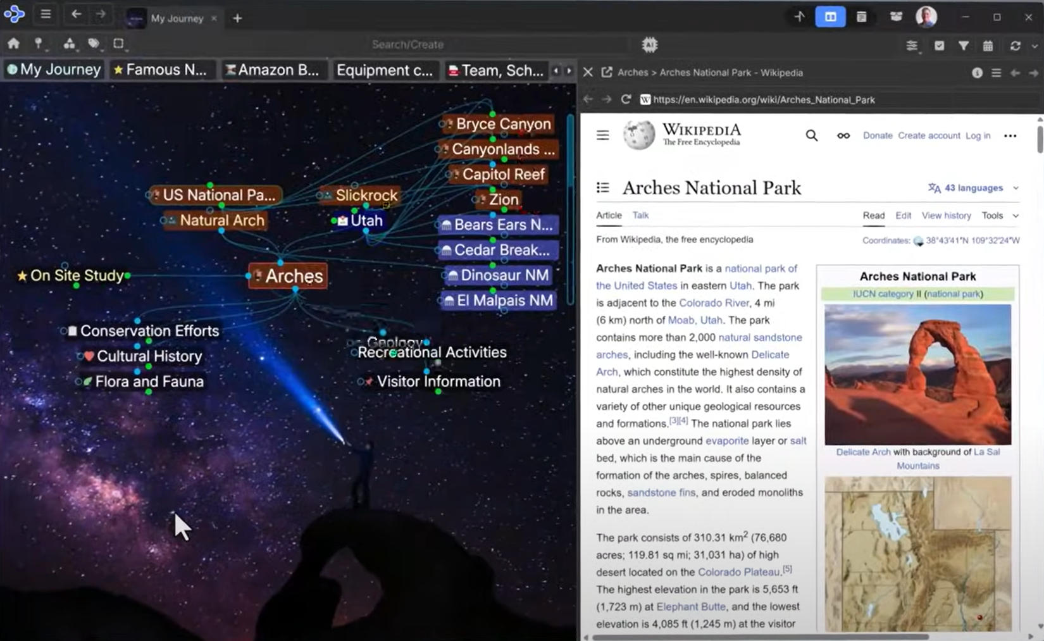Screen dimensions: 1044x641
Task: Click the Create account link
Action: (929, 135)
